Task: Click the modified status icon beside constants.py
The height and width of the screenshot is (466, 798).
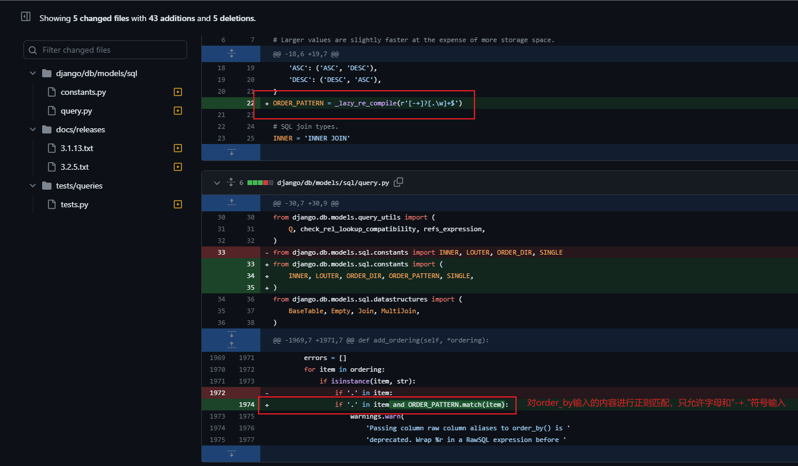Action: coord(177,91)
